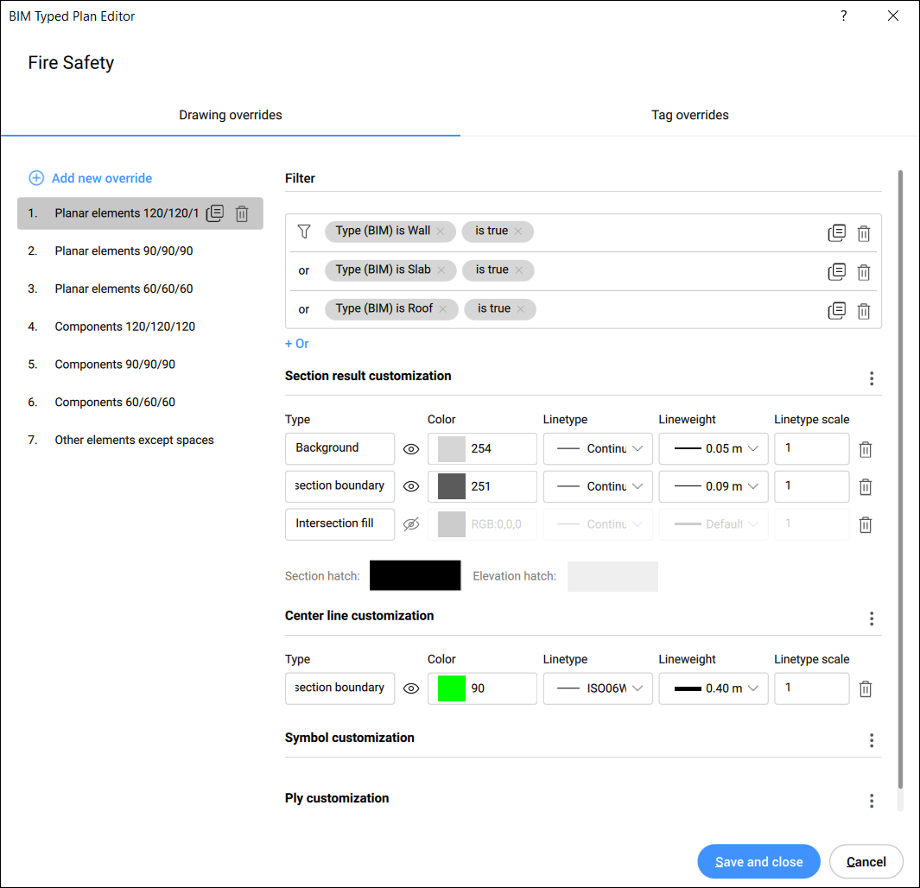The height and width of the screenshot is (888, 920).
Task: Show the hidden Intersection fill row
Action: (x=411, y=524)
